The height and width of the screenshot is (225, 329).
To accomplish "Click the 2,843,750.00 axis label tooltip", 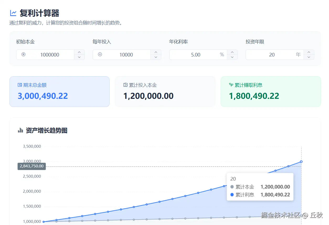I will pyautogui.click(x=31, y=166).
